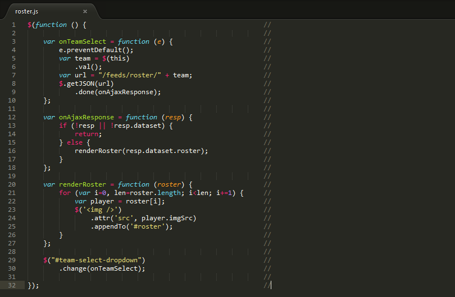Click line number 1 in gutter
The image size is (455, 297).
pos(13,25)
